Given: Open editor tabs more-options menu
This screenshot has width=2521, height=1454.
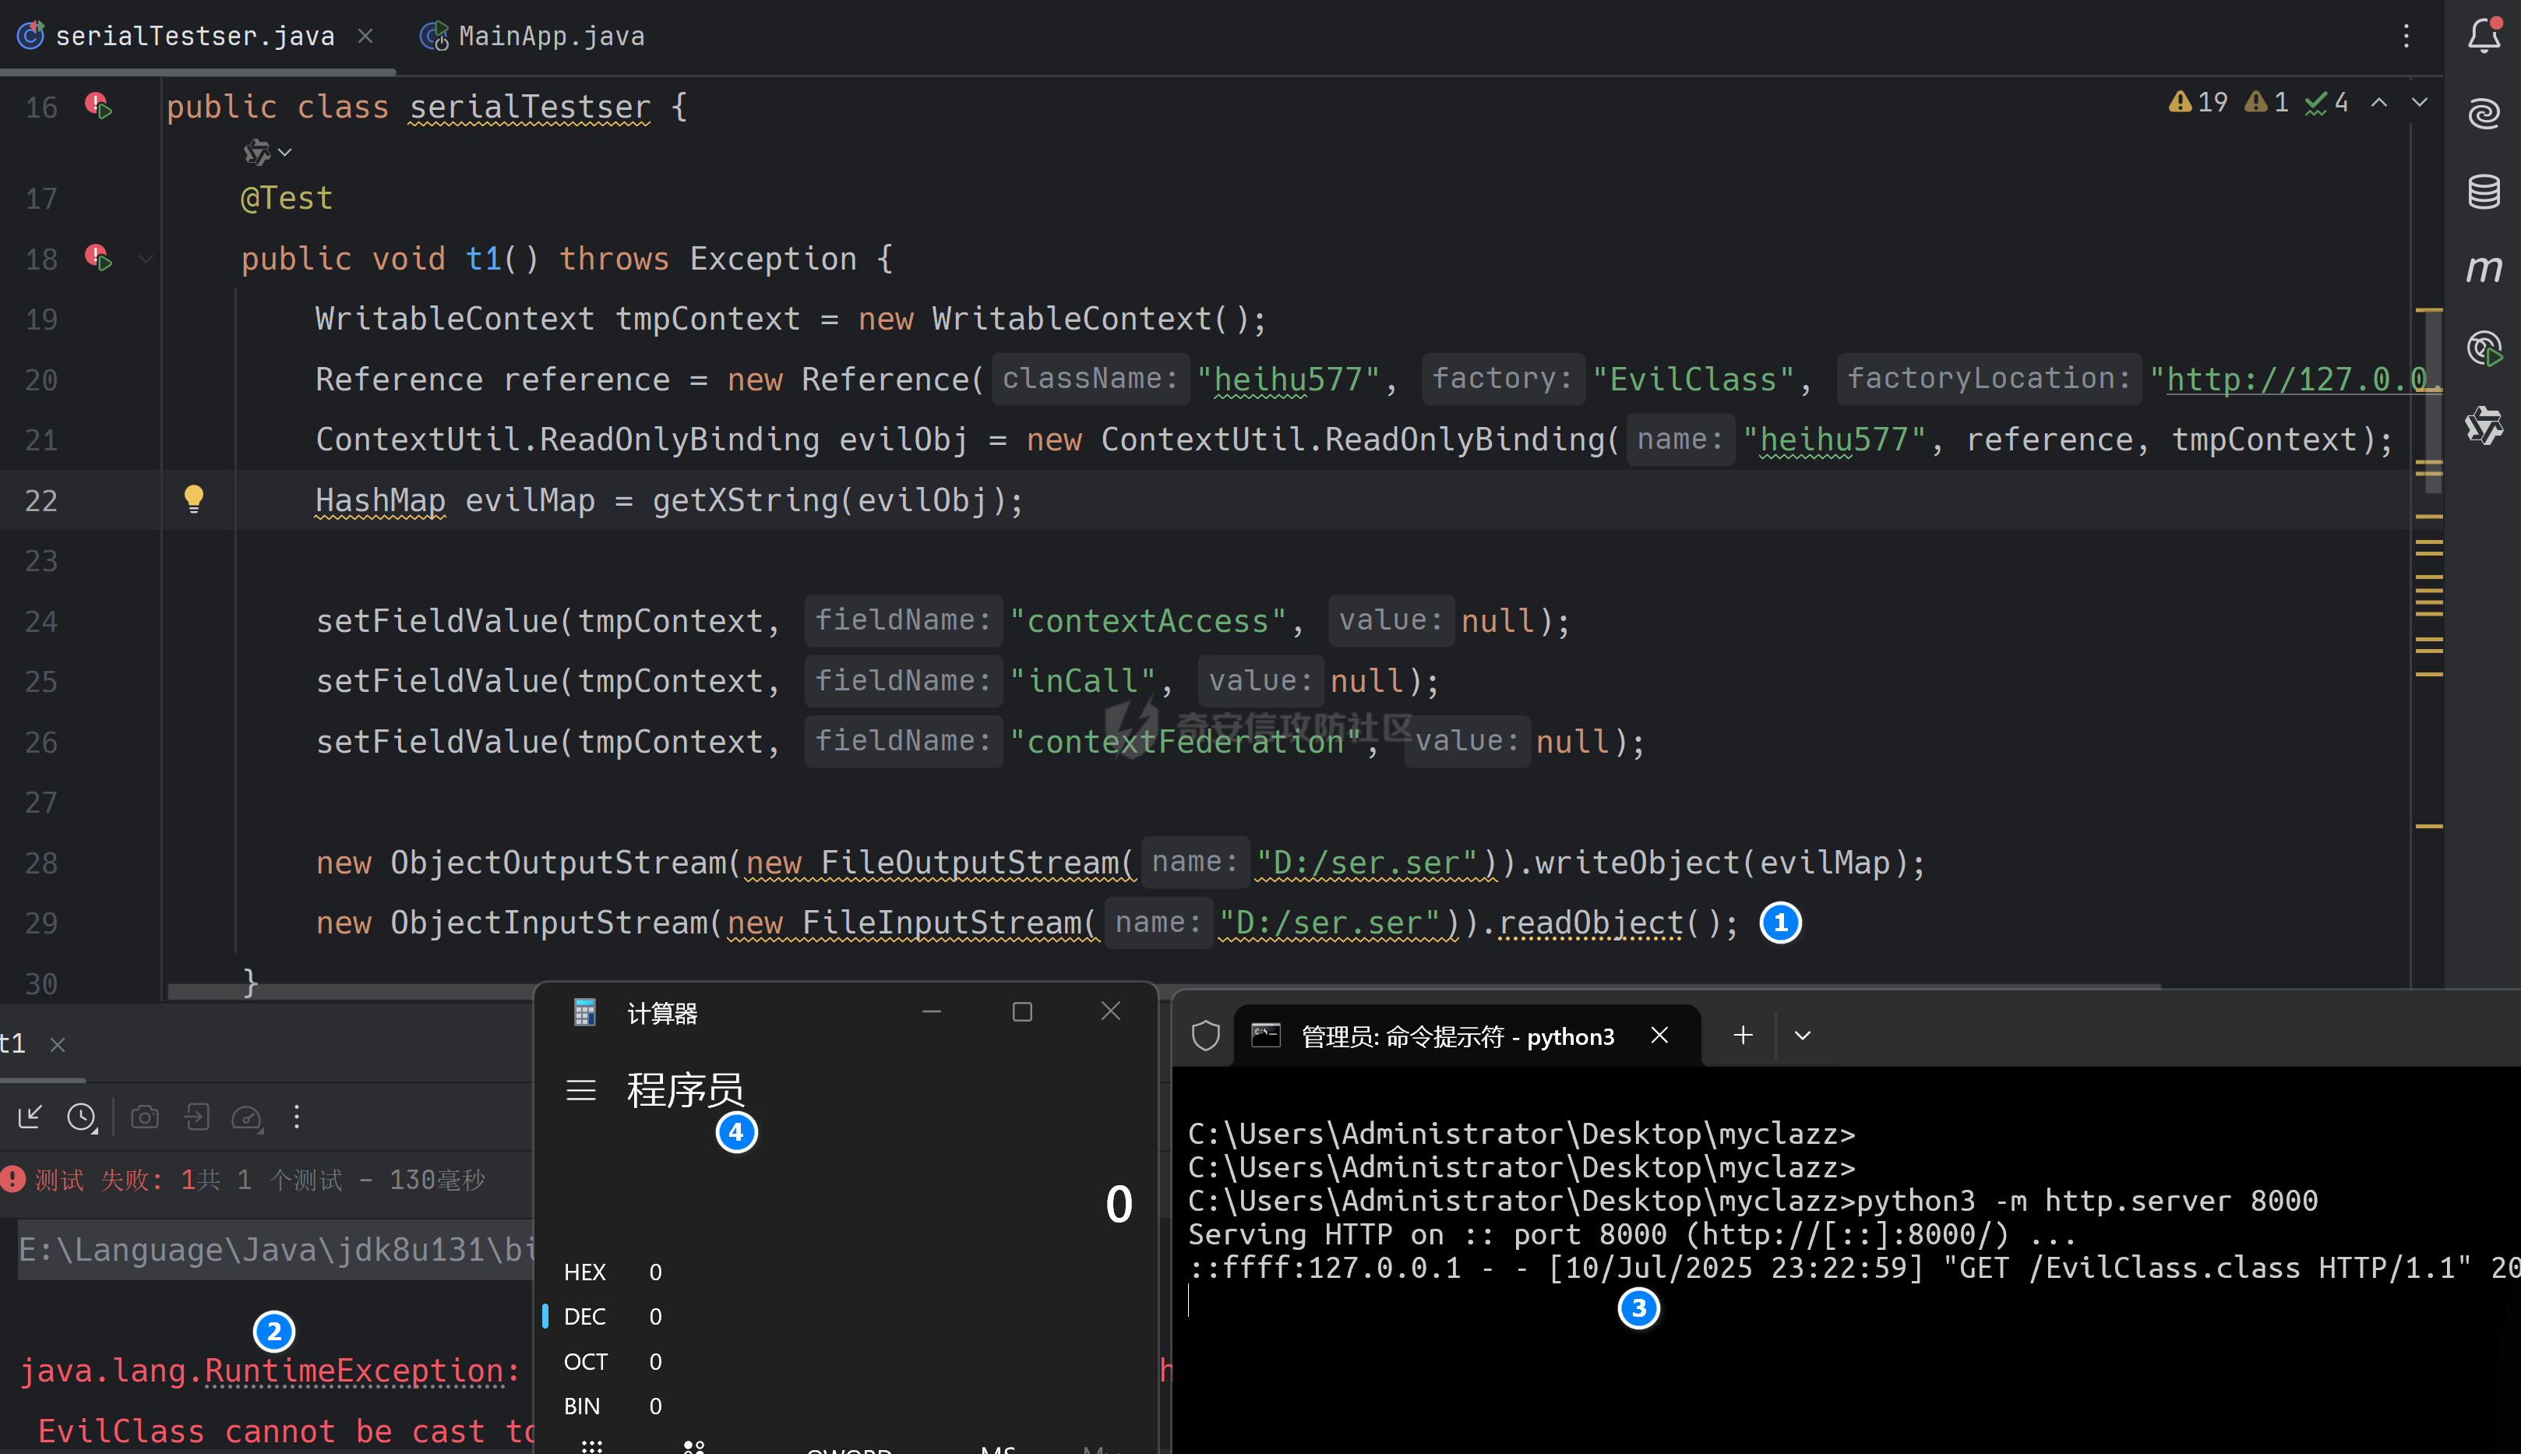Looking at the screenshot, I should (2406, 36).
